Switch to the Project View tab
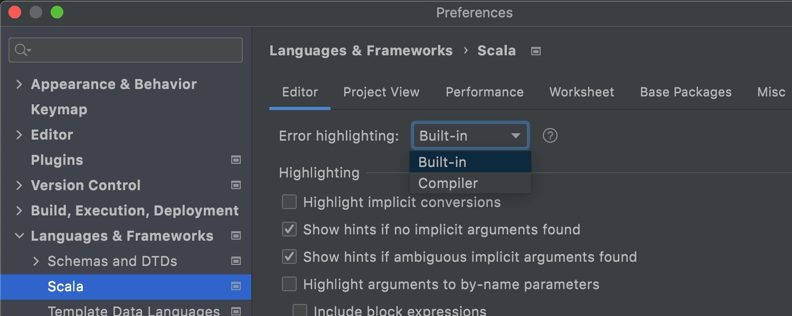 [381, 92]
